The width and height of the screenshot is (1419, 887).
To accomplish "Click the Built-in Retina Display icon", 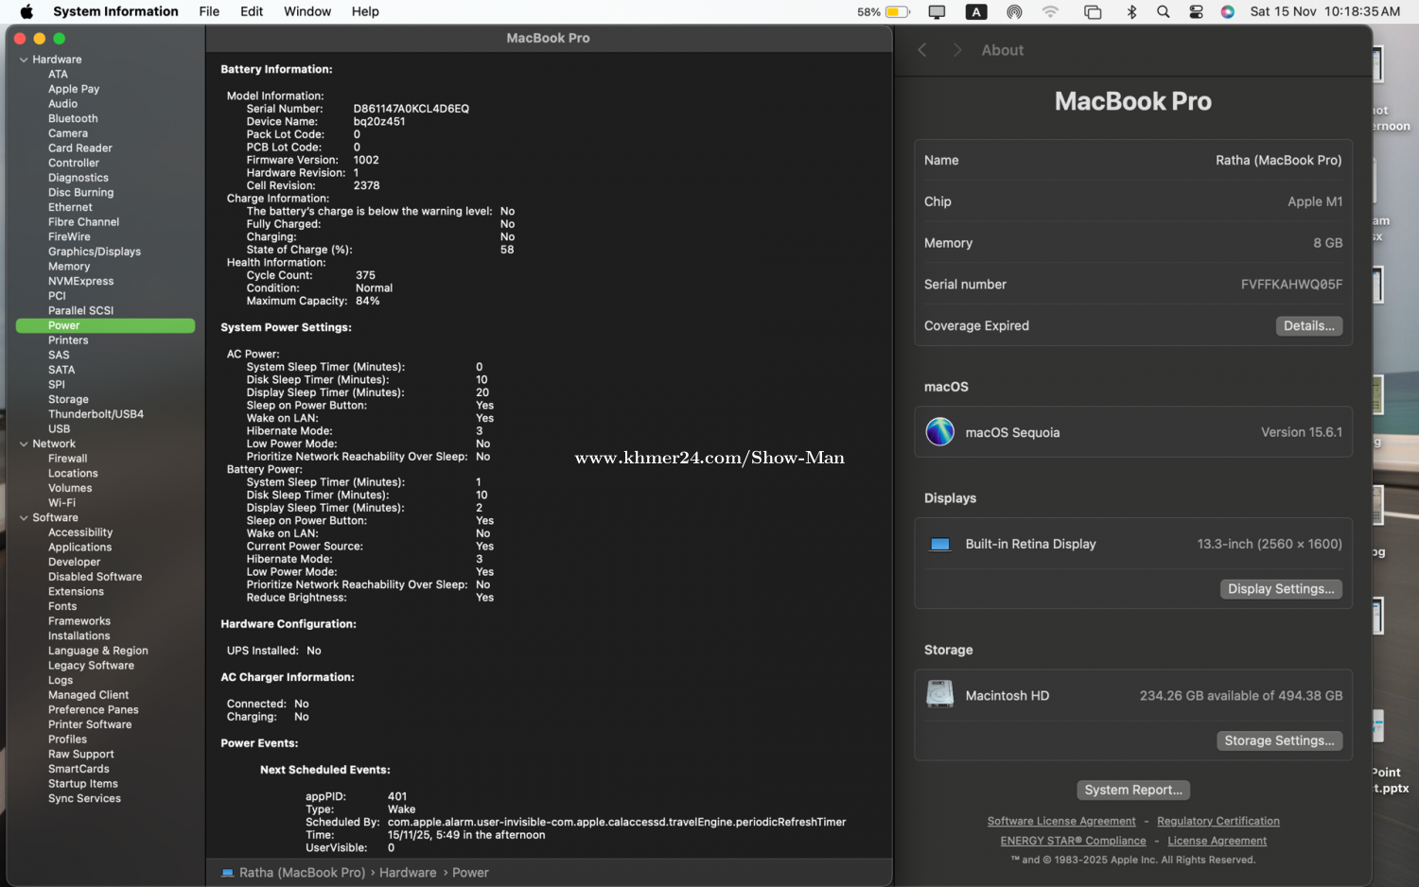I will [939, 545].
